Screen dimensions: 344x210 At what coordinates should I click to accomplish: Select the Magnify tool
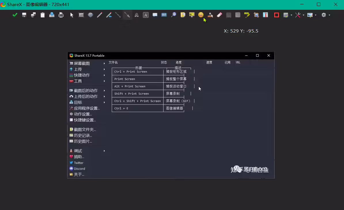coord(173,15)
